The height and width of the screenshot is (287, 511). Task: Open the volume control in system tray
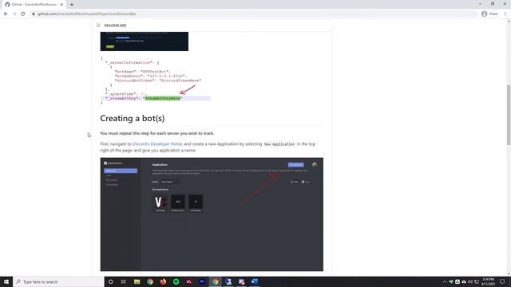pos(470,281)
